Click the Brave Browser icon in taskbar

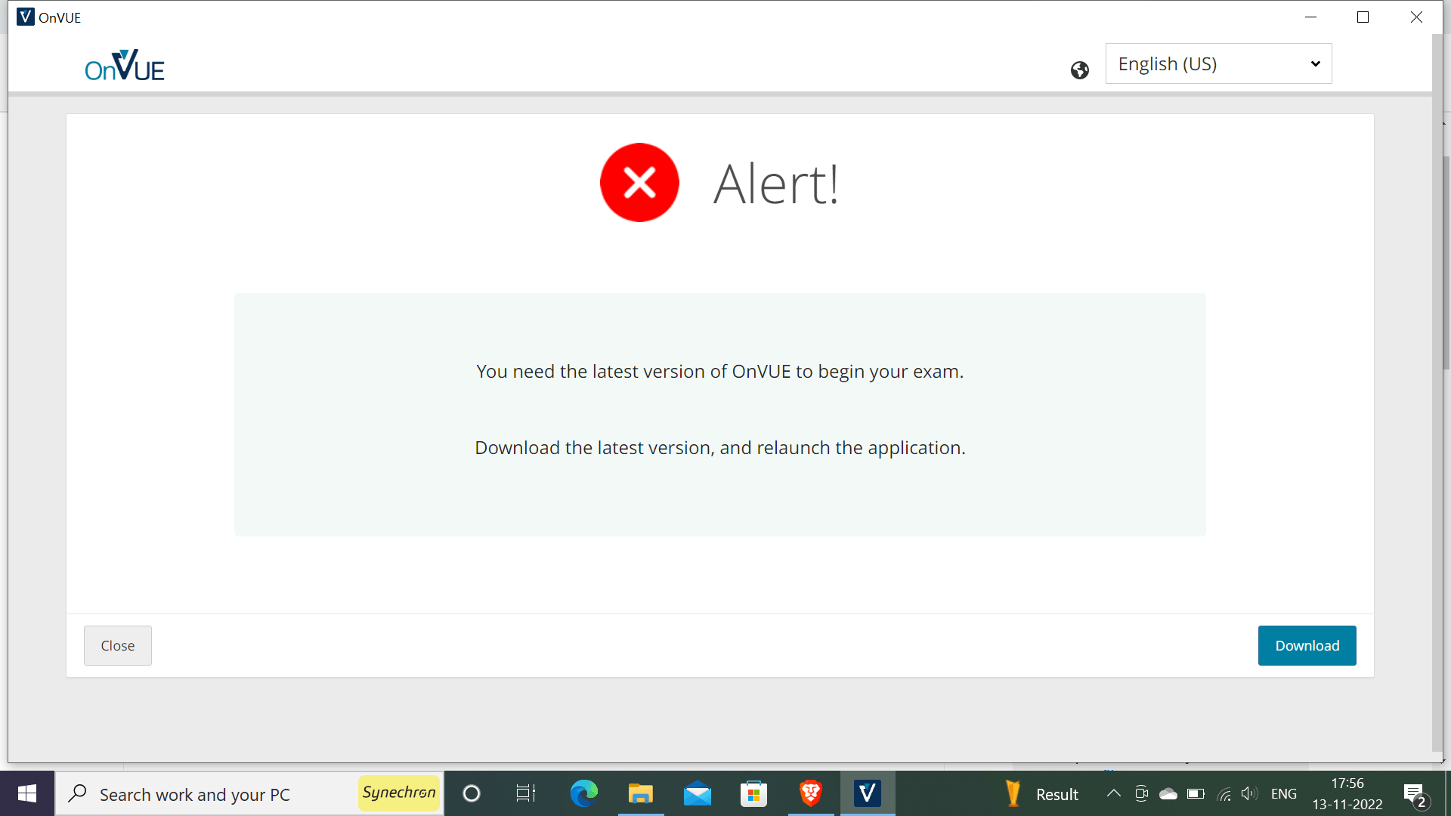(x=810, y=793)
